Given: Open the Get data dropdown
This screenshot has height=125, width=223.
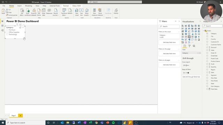Looking at the screenshot, I should pos(22,12).
